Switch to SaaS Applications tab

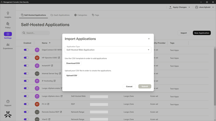pyautogui.click(x=60, y=15)
